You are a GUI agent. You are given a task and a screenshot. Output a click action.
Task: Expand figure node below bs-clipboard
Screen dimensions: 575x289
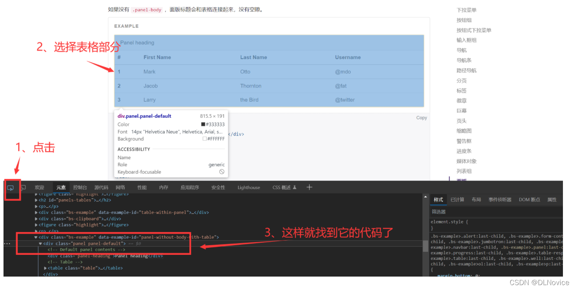pos(36,225)
